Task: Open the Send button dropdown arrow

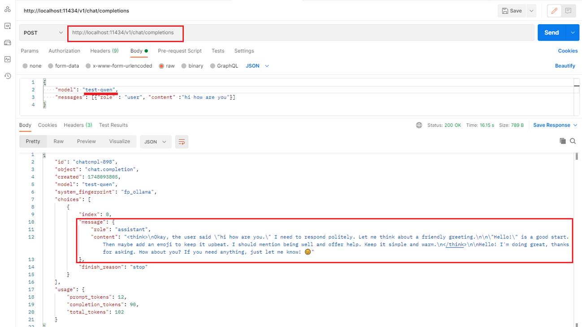Action: 573,33
